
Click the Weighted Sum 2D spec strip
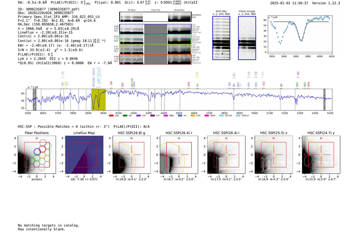155,17
